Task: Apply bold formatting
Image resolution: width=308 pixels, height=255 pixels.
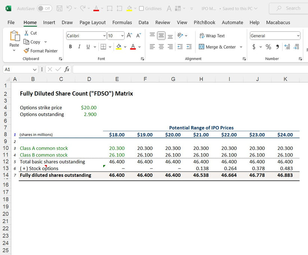Action: tap(70, 47)
